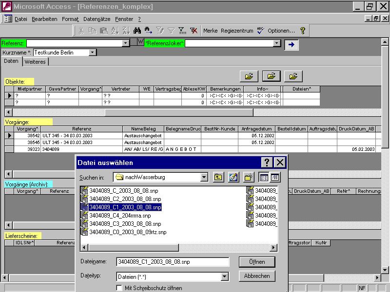390x292 pixels.
Task: Run the ABC spell check icon
Action: pyautogui.click(x=260, y=30)
